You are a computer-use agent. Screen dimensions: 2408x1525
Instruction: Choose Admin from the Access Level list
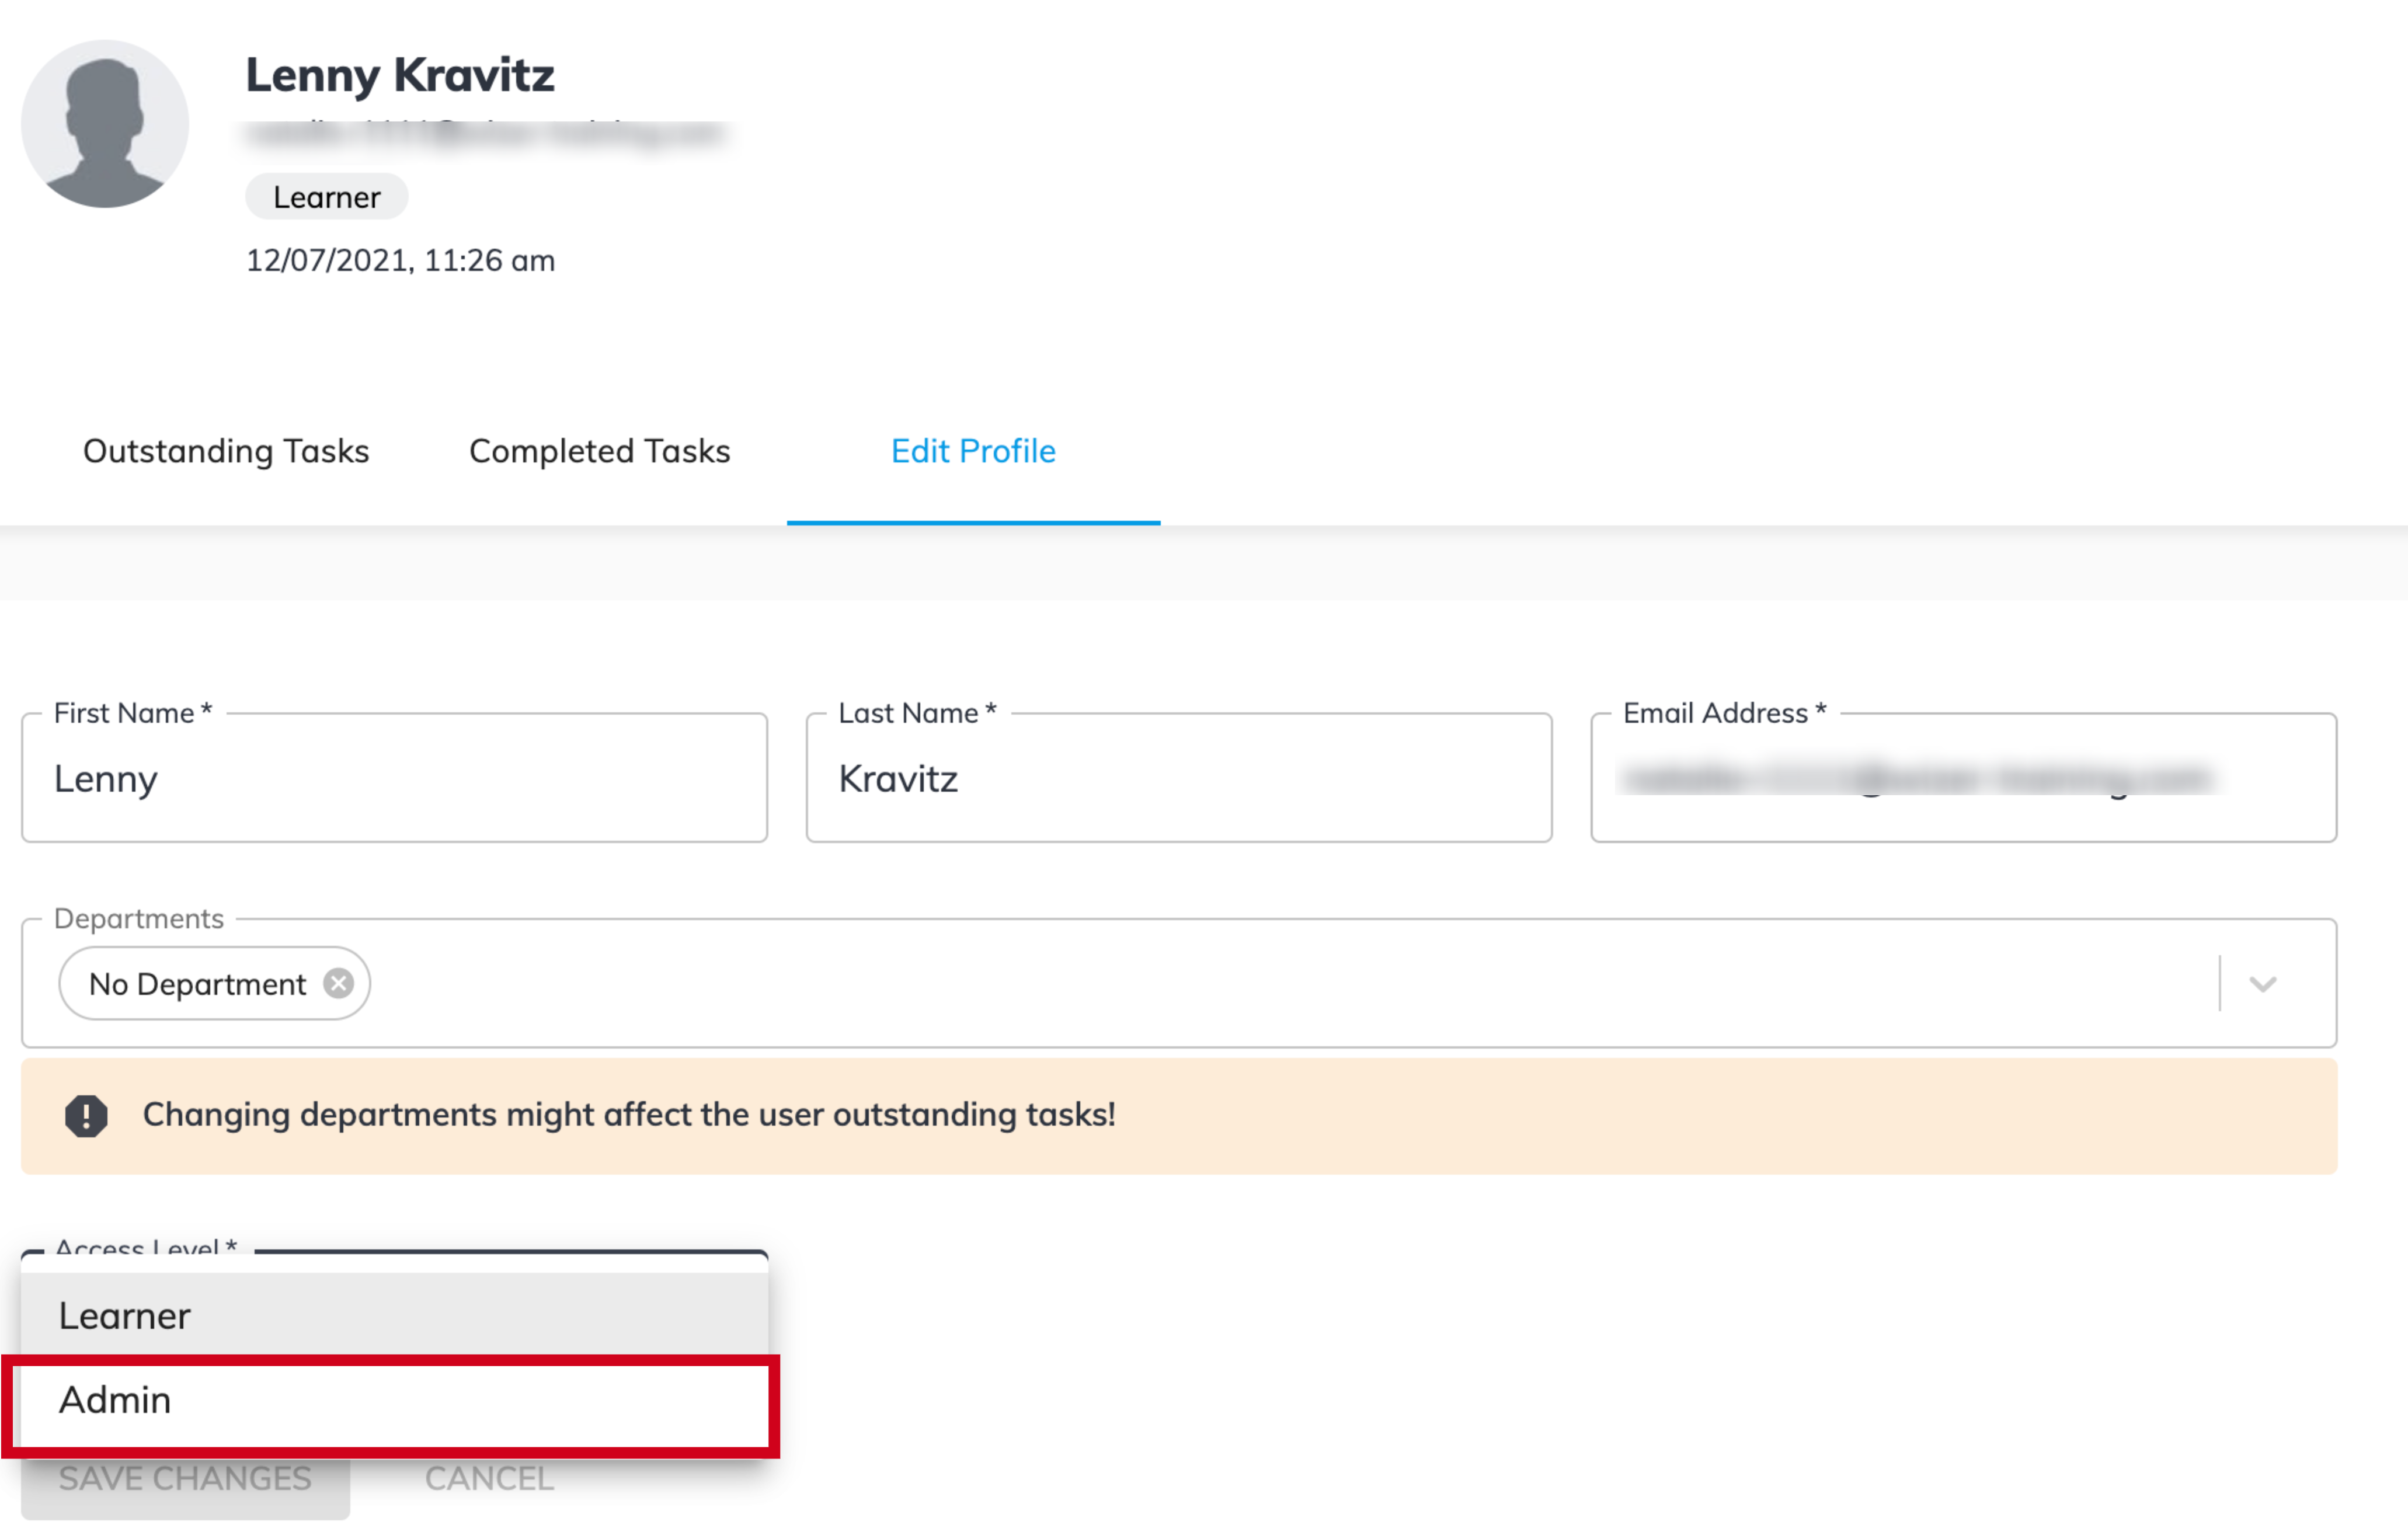(x=395, y=1400)
